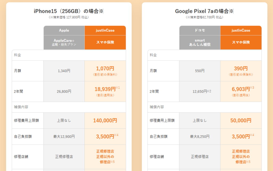Click justInCase header in iPhone15 table
The height and width of the screenshot is (171, 273).
click(105, 30)
